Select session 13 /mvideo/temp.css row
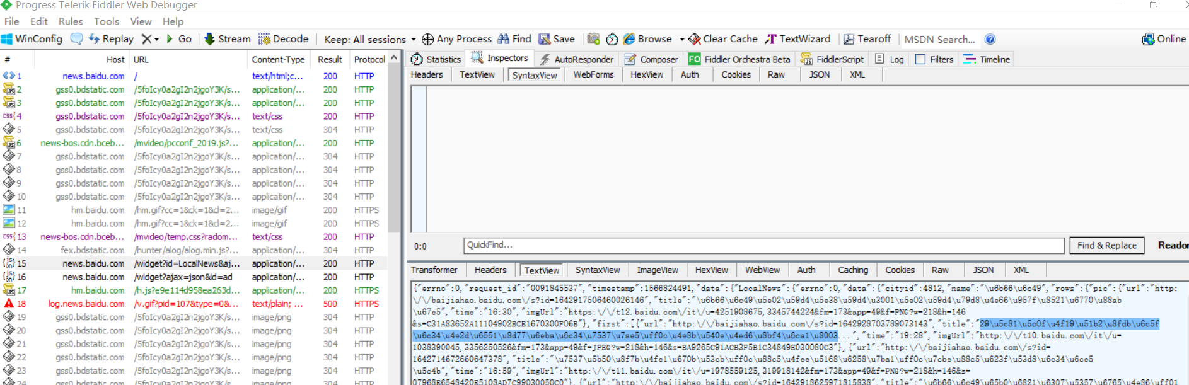 click(x=194, y=237)
